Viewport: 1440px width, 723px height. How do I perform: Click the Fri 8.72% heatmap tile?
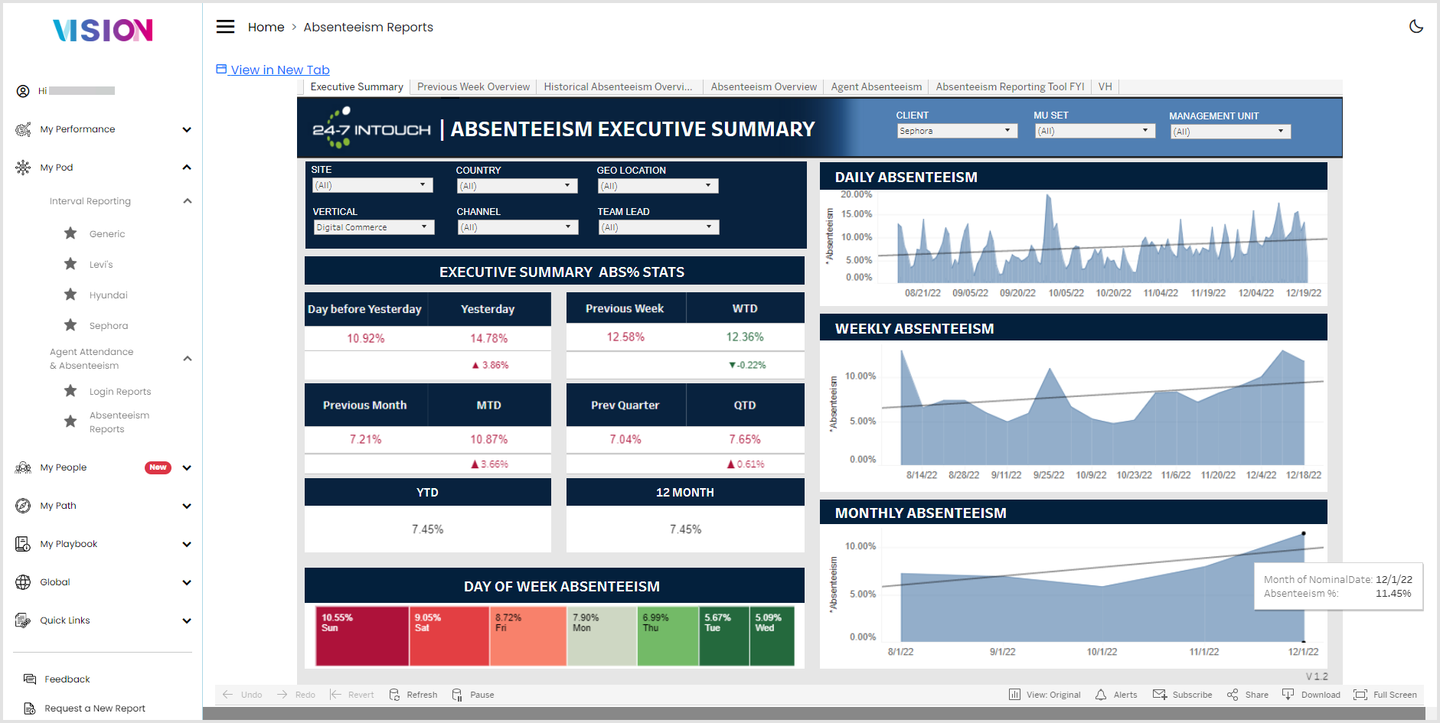click(x=528, y=636)
